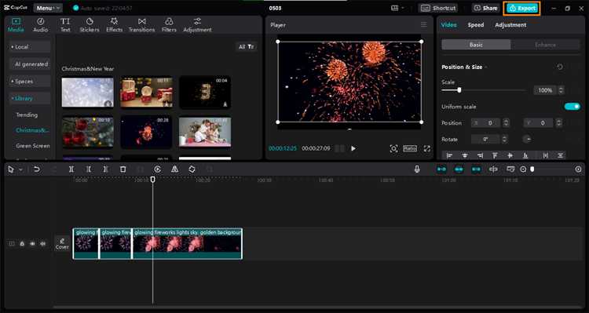589x313 pixels.
Task: Click the rotation dial knob
Action: 527,139
